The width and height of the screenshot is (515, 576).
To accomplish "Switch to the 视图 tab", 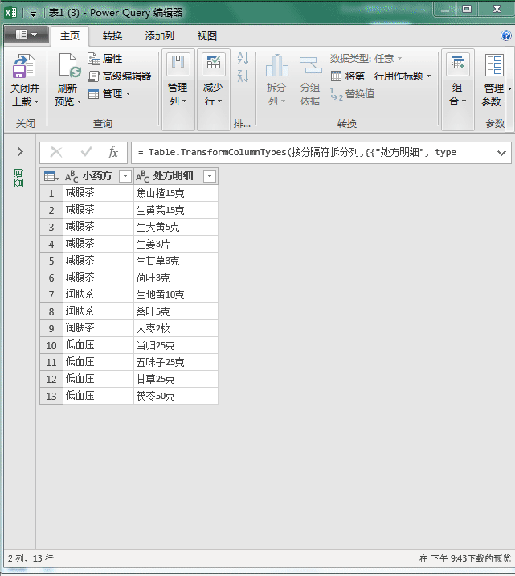I will pos(206,36).
